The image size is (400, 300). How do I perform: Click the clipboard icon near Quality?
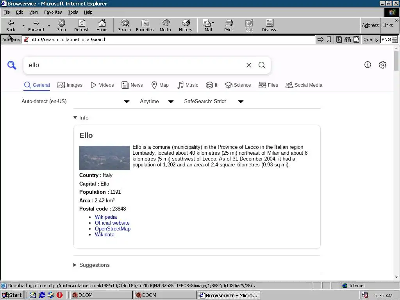356,39
